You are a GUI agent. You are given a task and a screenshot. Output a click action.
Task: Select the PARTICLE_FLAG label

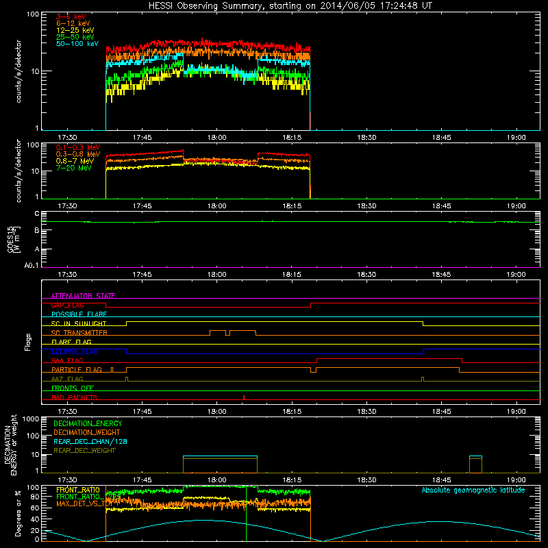pos(77,369)
